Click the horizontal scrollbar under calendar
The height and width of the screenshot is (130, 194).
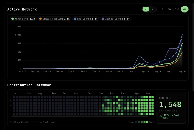point(80,116)
